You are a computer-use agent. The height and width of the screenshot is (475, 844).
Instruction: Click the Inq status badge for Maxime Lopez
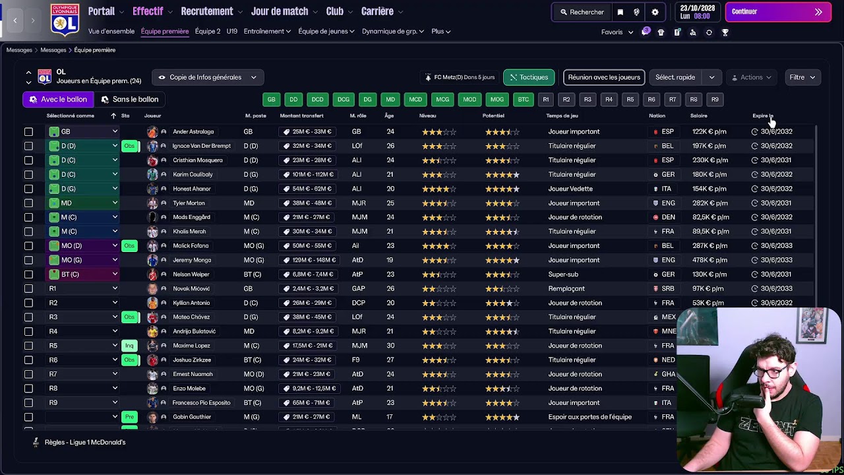130,346
